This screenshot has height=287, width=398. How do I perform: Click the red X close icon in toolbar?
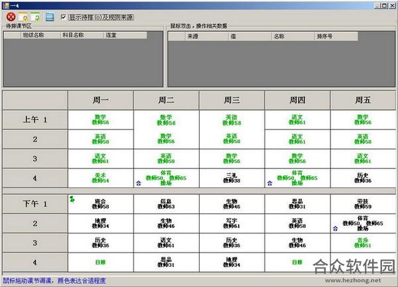[11, 17]
